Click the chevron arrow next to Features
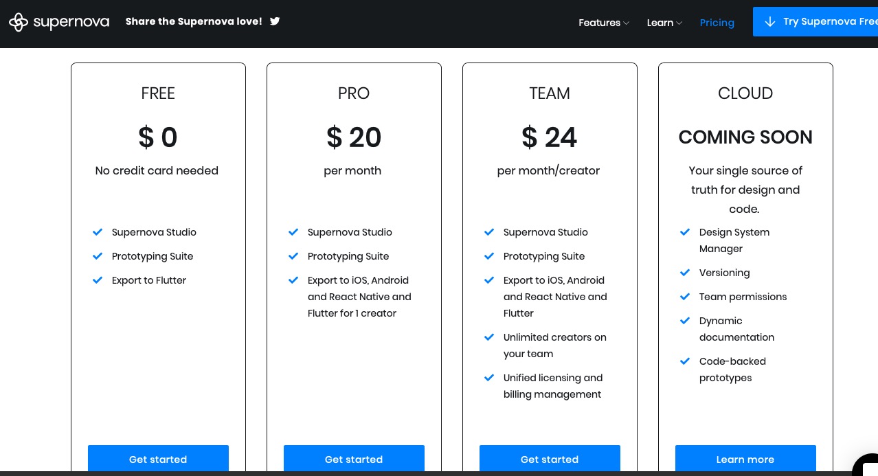 coord(626,23)
